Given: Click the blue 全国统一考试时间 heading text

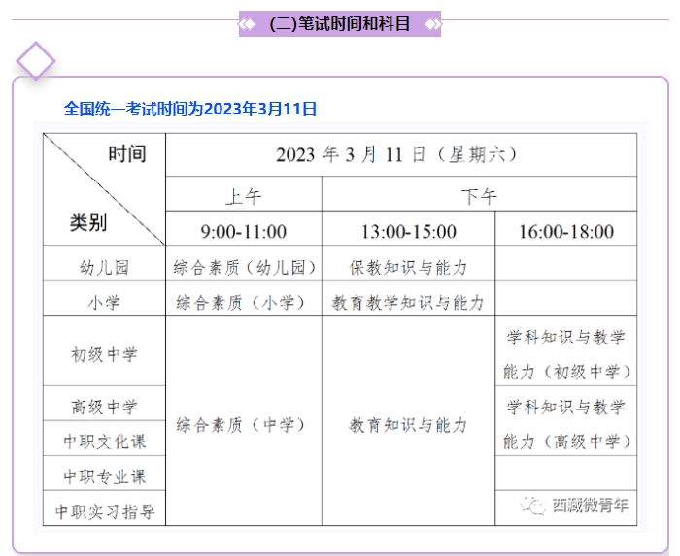Looking at the screenshot, I should [190, 109].
